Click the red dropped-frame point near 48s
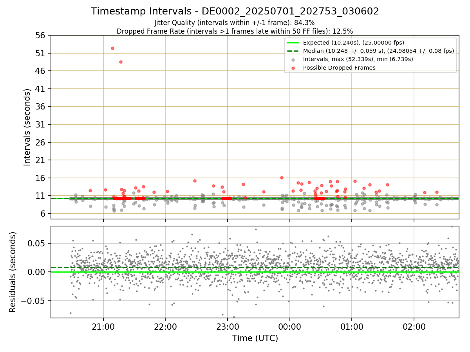 click(x=121, y=62)
